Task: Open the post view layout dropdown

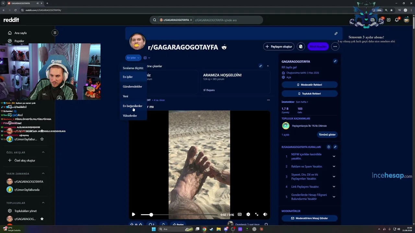Action: pyautogui.click(x=147, y=58)
